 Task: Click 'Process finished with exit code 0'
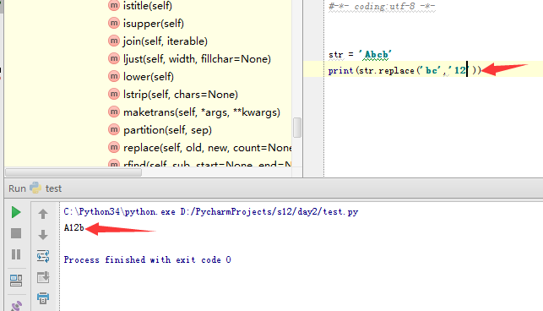(x=147, y=259)
